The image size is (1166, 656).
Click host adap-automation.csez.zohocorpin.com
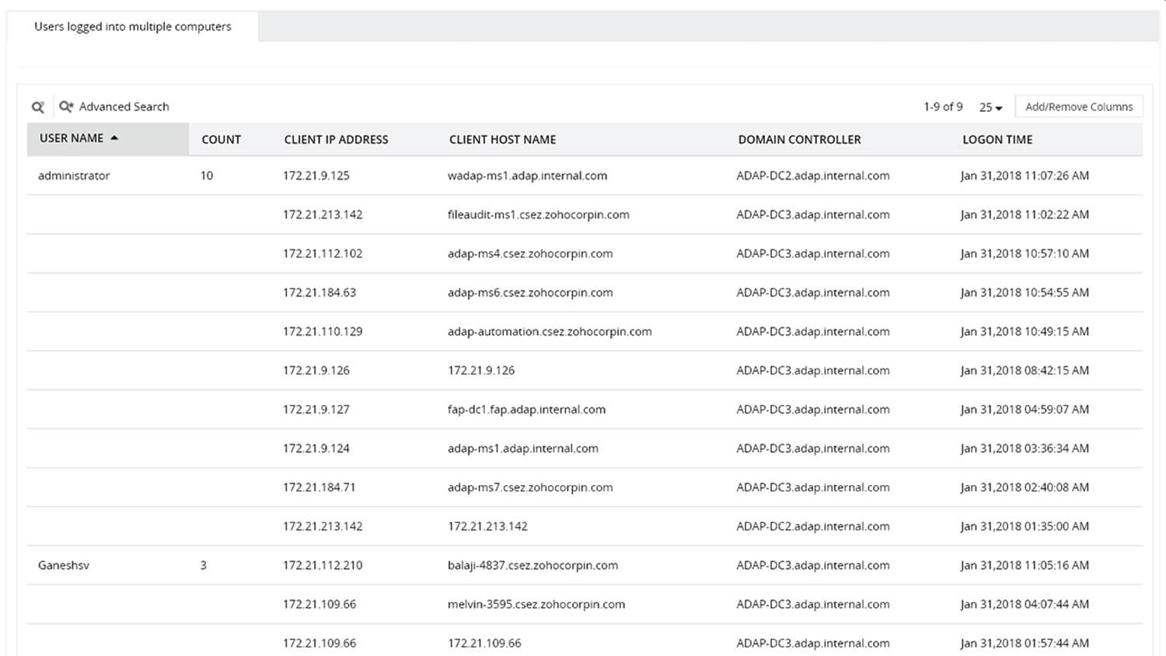click(549, 331)
